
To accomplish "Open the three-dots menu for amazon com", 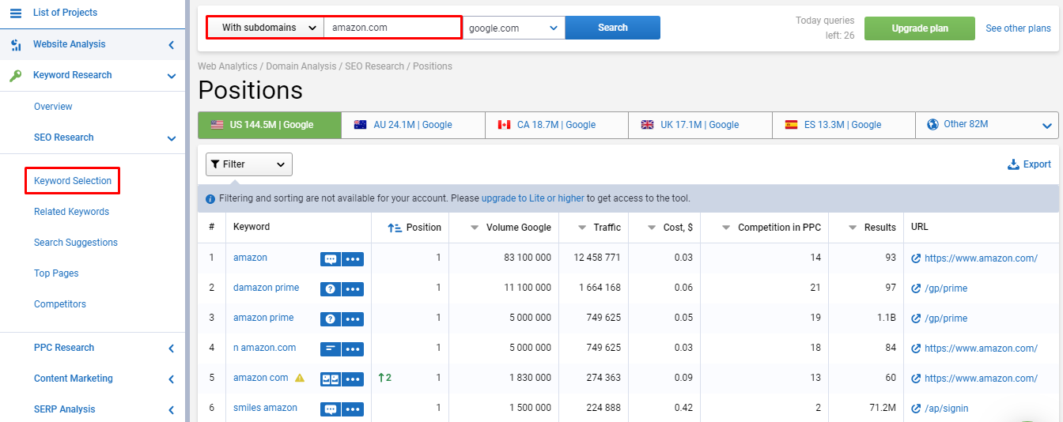I will click(x=353, y=379).
